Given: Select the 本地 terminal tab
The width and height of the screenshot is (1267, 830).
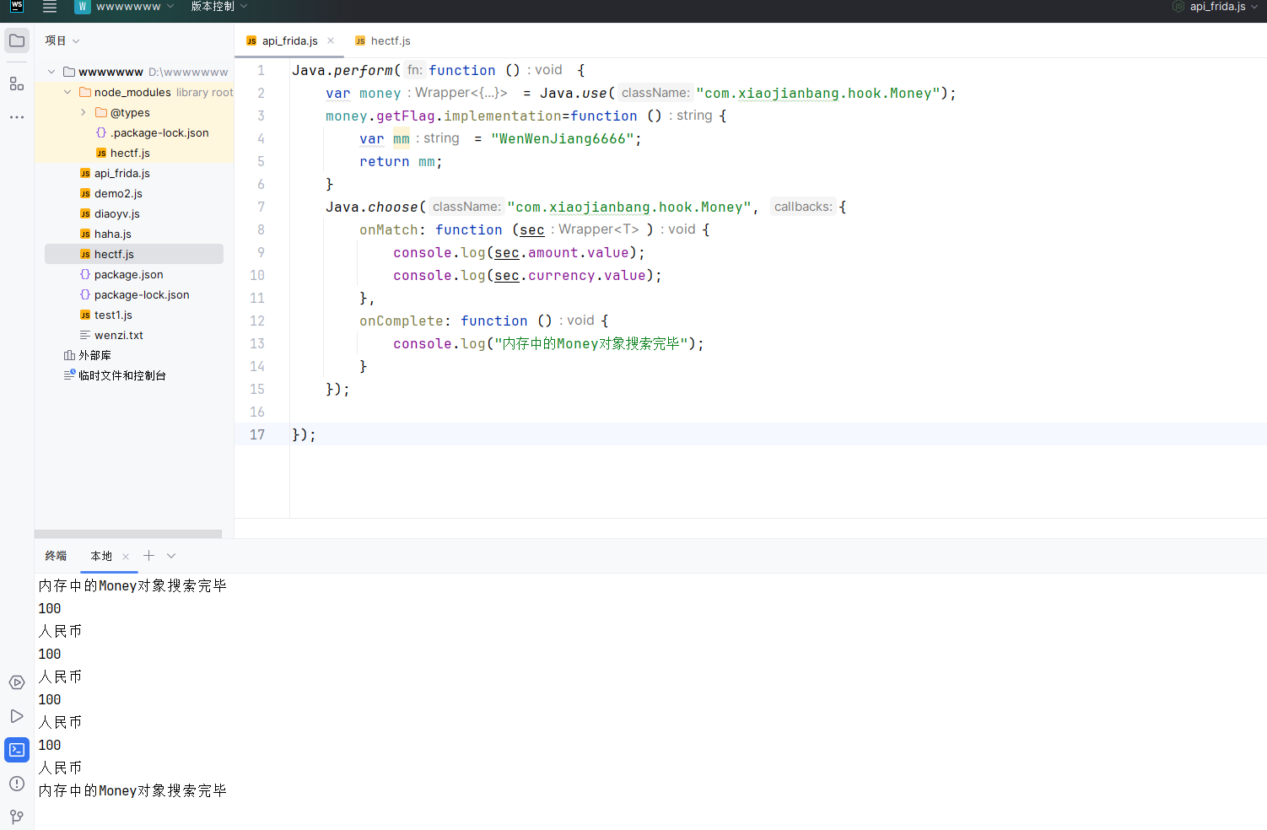Looking at the screenshot, I should tap(101, 556).
